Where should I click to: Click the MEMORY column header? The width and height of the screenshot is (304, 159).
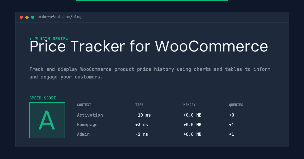click(189, 105)
